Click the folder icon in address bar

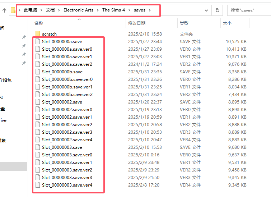coord(13,10)
